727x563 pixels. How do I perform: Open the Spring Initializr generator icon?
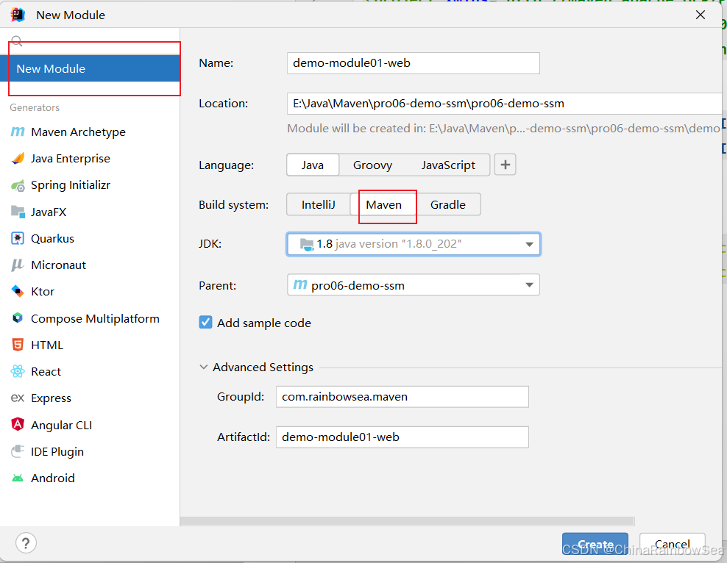[18, 185]
